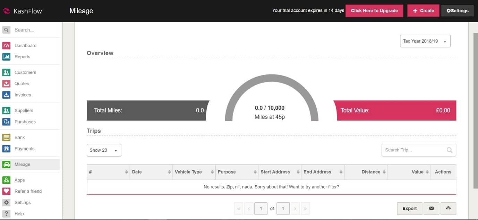478x220 pixels.
Task: Focus the Search Trip input field
Action: point(413,150)
